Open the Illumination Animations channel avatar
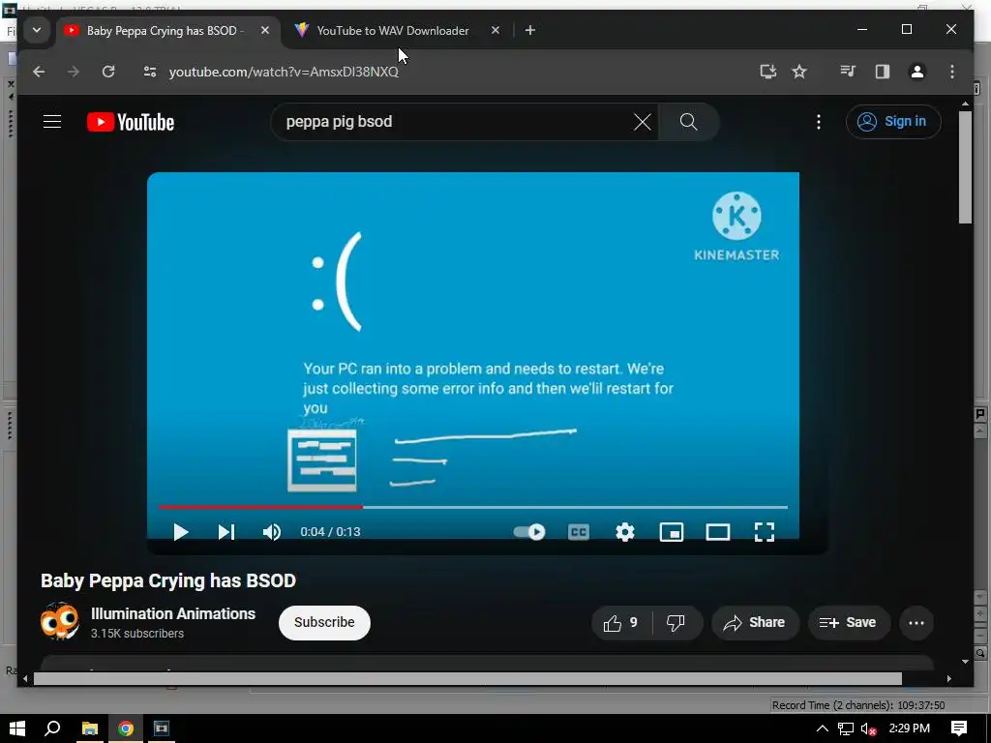This screenshot has height=743, width=991. [x=59, y=622]
